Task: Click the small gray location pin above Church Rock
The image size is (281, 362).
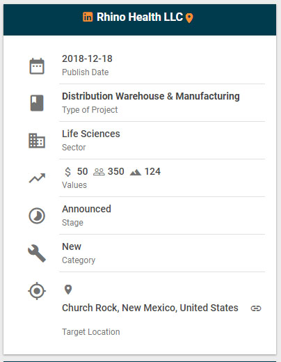Action: point(68,290)
